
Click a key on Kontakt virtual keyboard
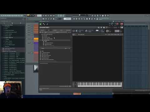point(100,85)
